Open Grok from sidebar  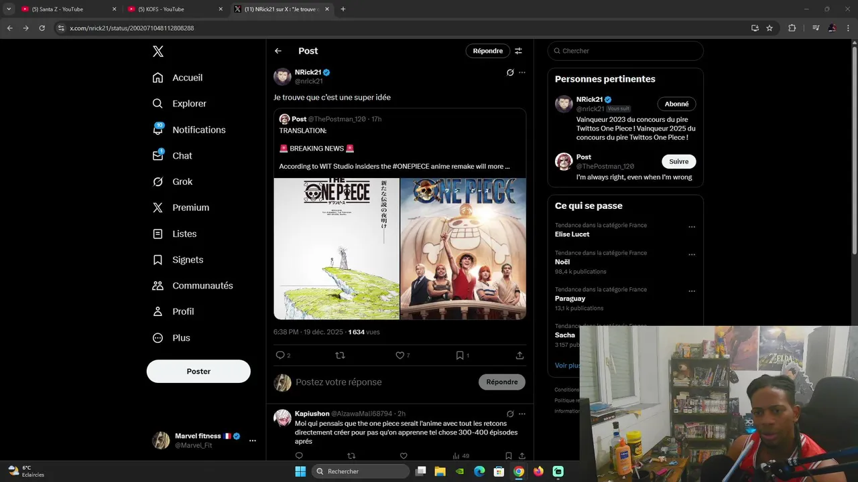[x=172, y=181]
